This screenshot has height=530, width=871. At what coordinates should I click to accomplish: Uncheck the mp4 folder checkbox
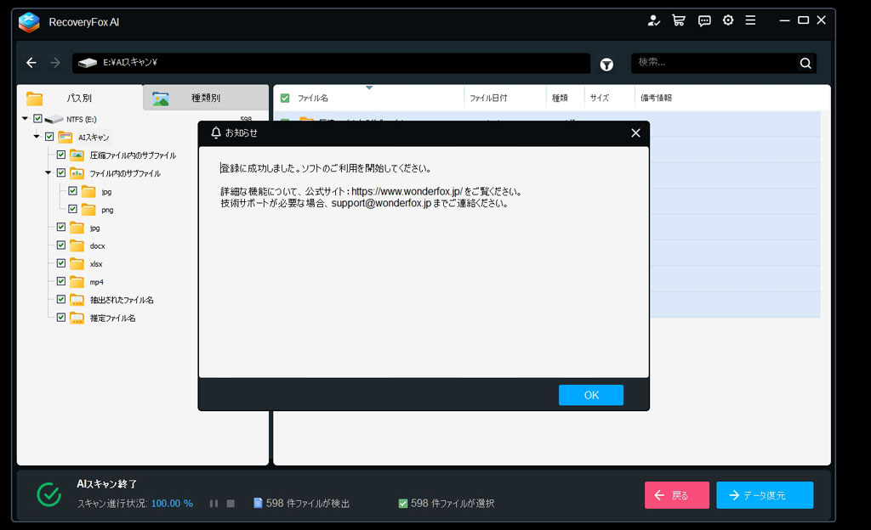coord(61,281)
